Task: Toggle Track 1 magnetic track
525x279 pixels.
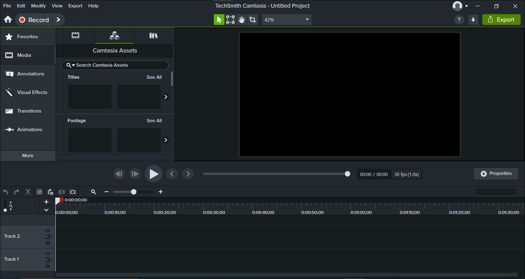Action: click(48, 259)
